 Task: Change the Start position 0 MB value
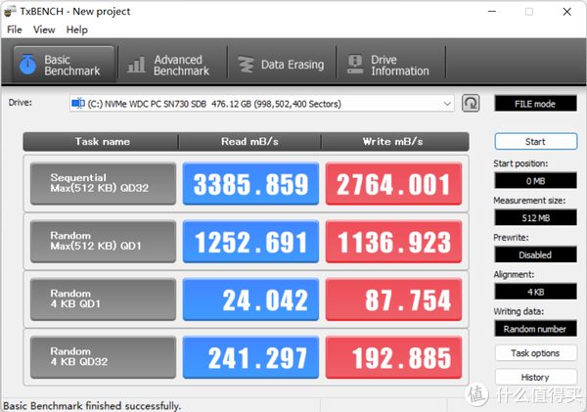click(x=535, y=181)
